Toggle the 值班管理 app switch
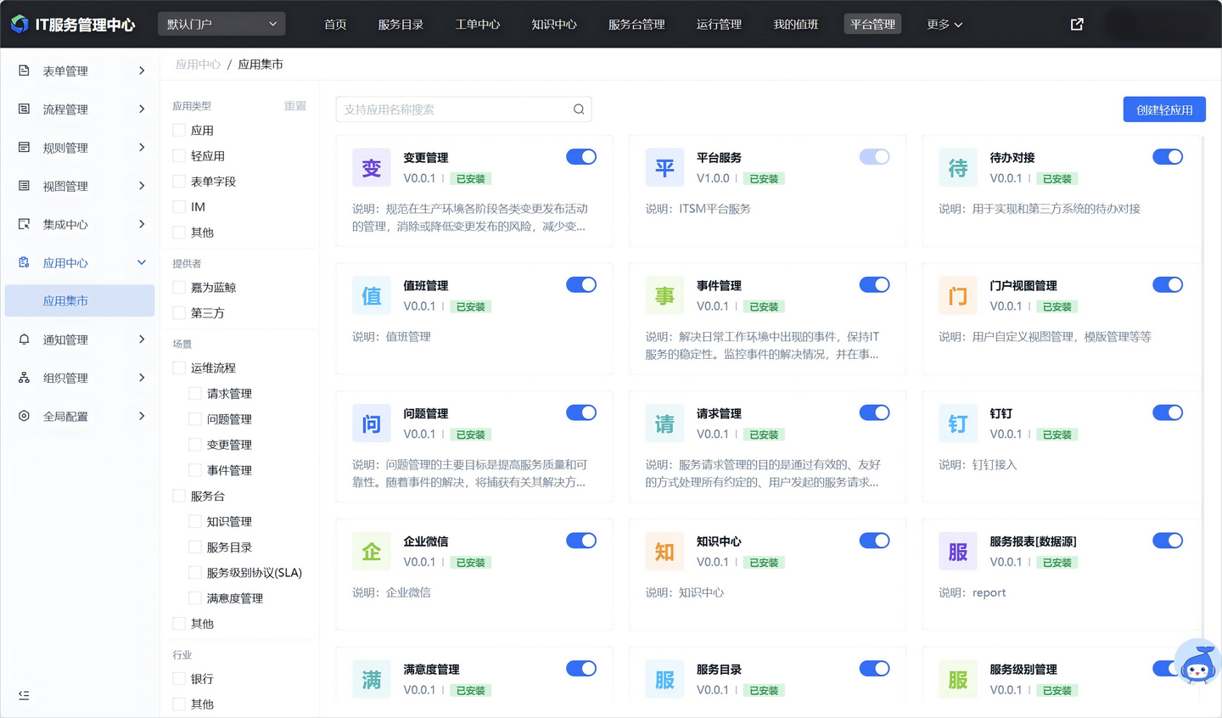This screenshot has height=718, width=1222. pyautogui.click(x=581, y=285)
